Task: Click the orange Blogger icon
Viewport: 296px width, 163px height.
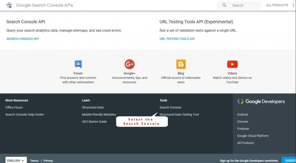Action: pyautogui.click(x=181, y=64)
